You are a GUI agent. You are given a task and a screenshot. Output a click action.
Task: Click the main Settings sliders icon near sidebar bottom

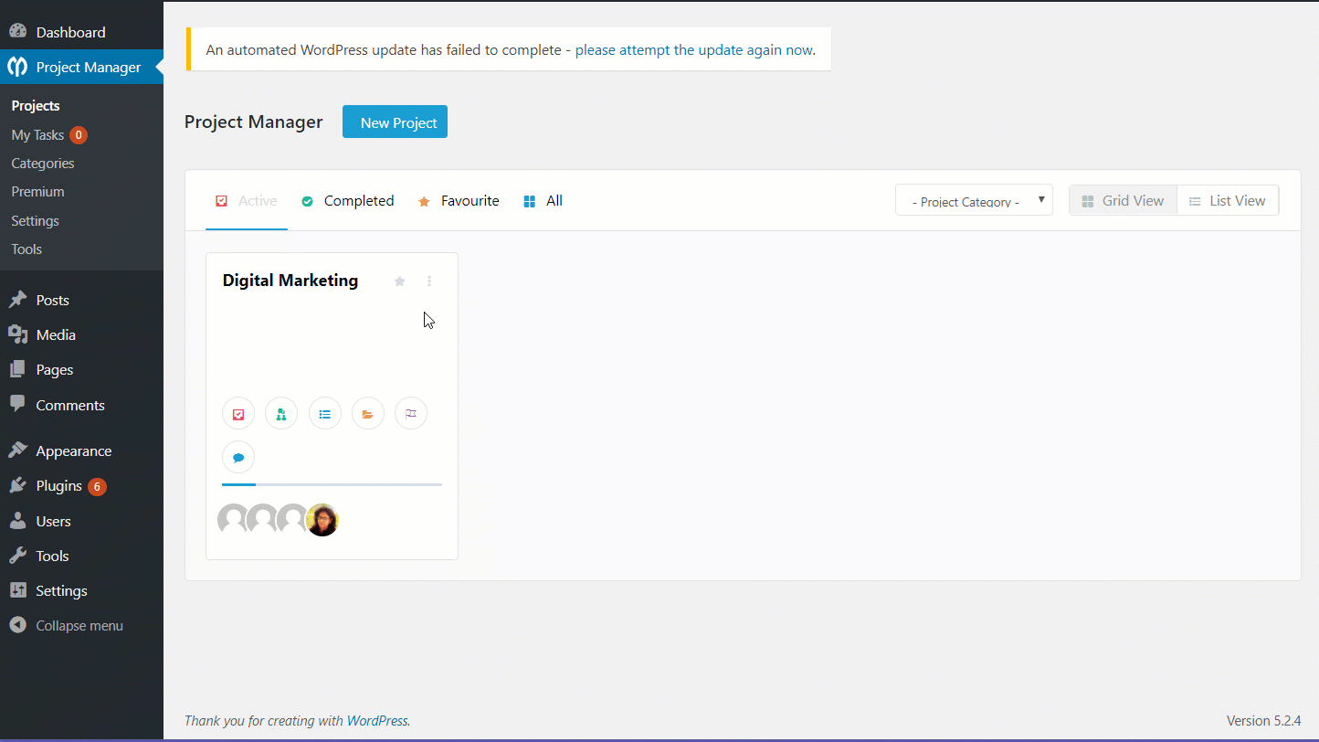pyautogui.click(x=17, y=590)
